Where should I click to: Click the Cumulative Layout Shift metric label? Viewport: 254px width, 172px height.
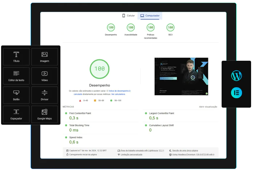161,125
